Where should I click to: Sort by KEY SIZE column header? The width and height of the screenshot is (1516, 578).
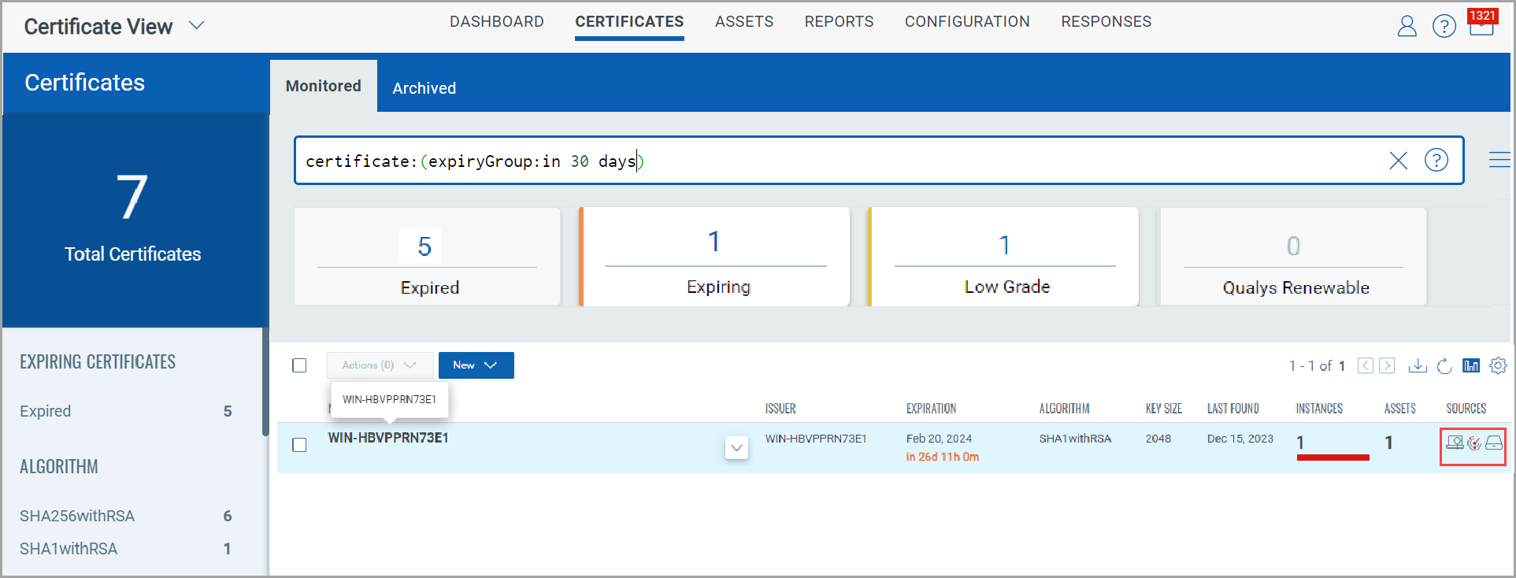1164,409
